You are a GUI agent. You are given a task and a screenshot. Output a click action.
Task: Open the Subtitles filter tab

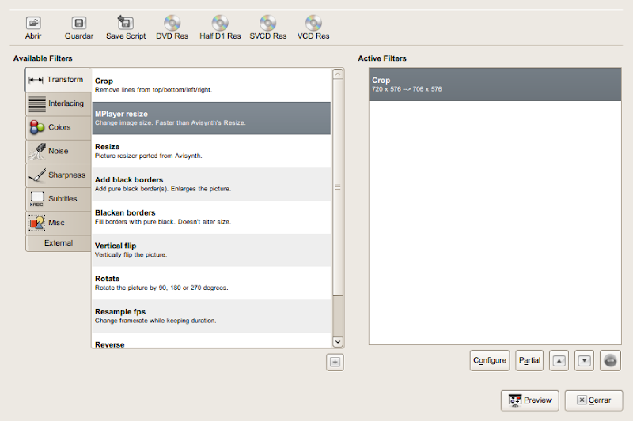pos(58,198)
